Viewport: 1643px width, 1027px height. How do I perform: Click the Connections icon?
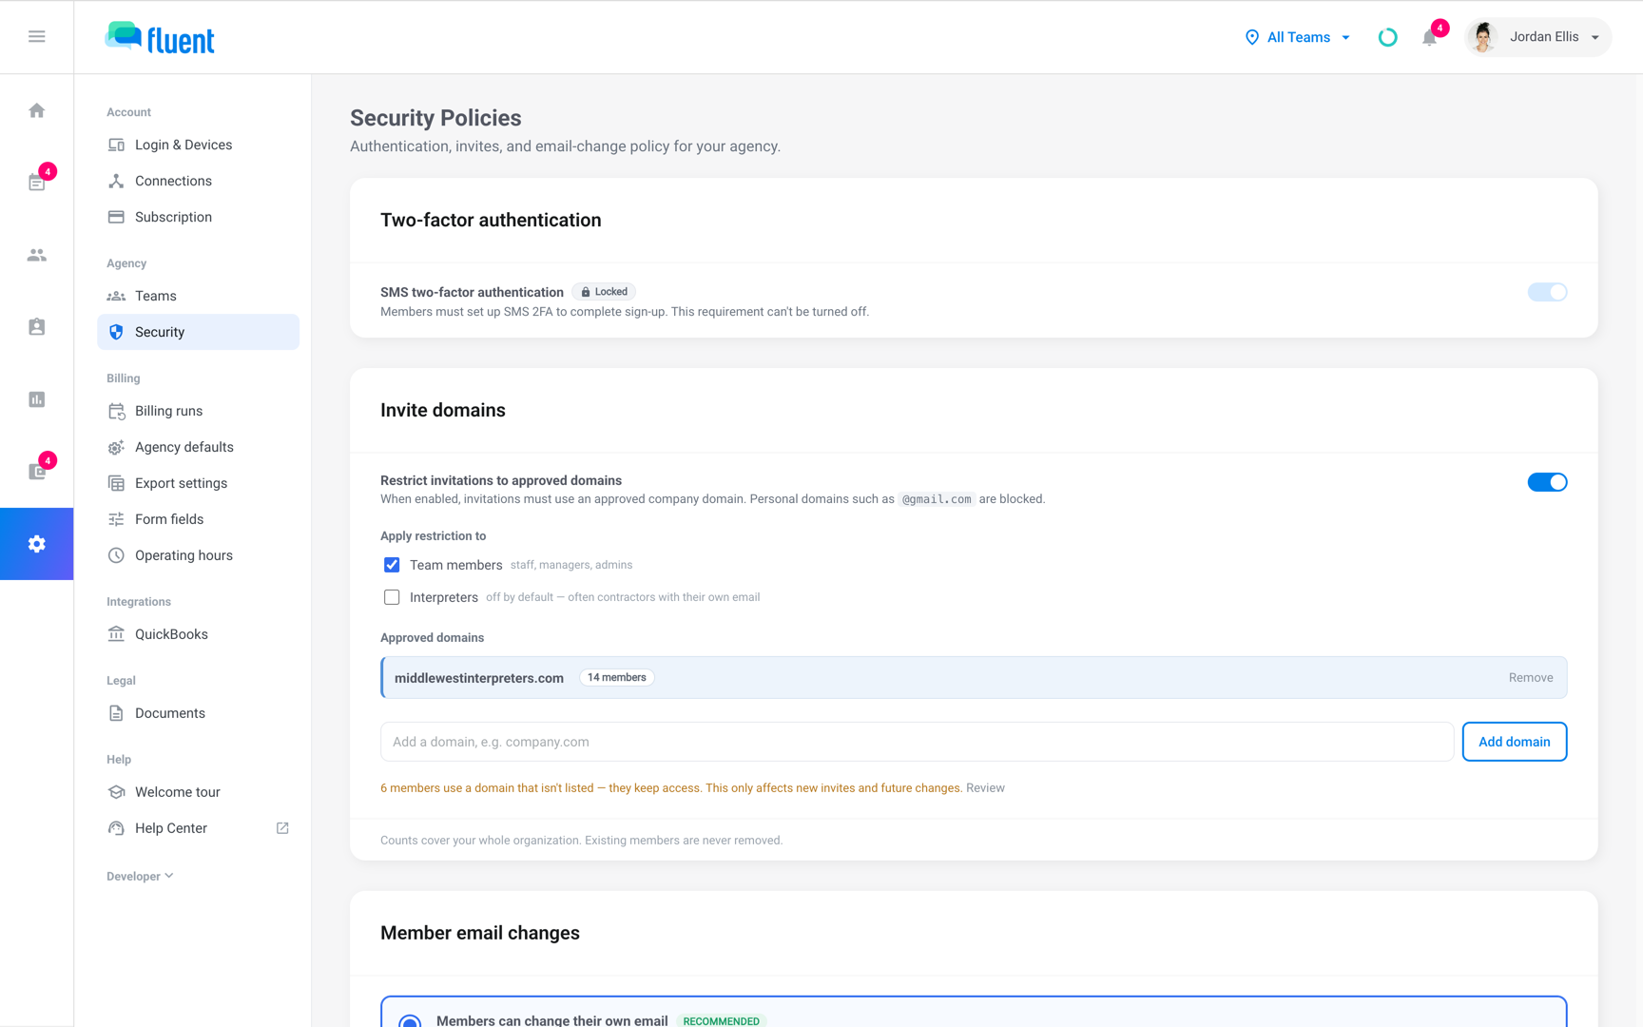coord(116,181)
